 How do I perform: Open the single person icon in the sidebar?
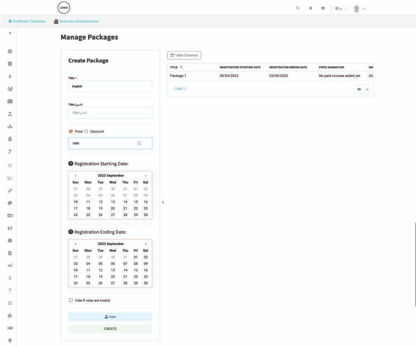pos(10,76)
